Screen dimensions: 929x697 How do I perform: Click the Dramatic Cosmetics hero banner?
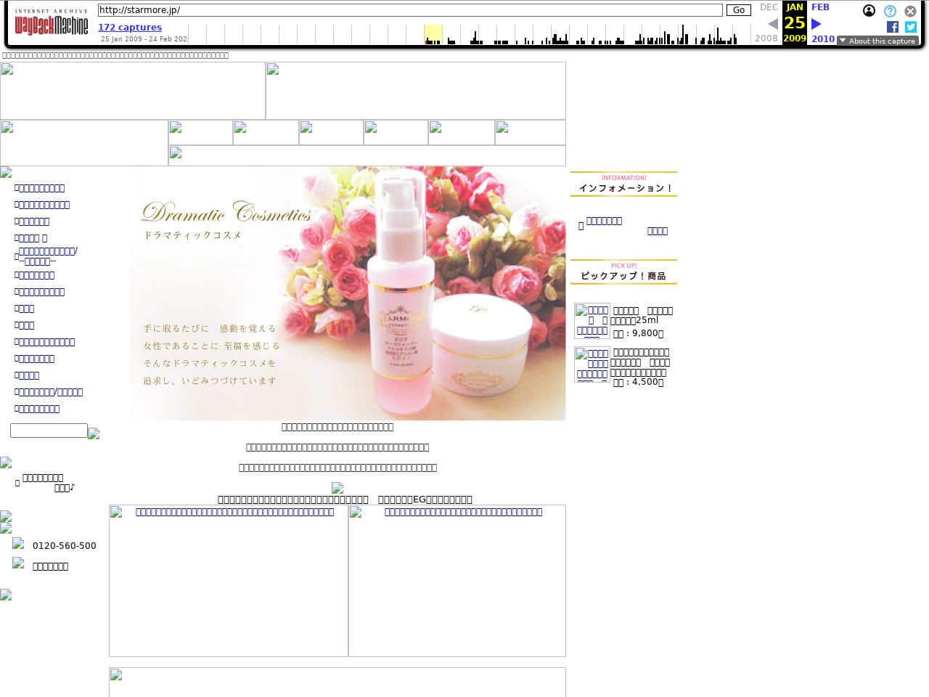(x=348, y=293)
